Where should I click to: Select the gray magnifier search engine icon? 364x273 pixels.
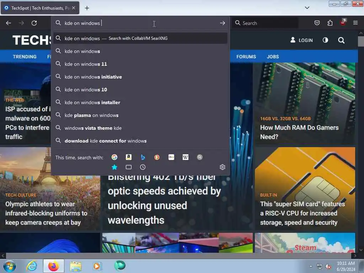pyautogui.click(x=200, y=157)
